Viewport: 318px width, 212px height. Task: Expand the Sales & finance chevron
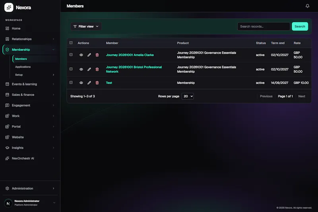53,95
